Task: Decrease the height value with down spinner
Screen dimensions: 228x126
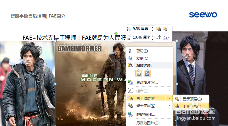Action: click(152, 30)
